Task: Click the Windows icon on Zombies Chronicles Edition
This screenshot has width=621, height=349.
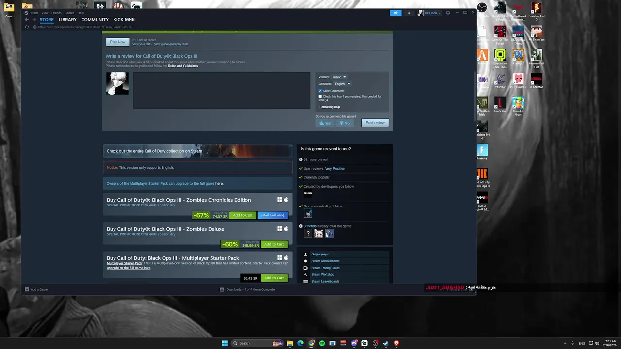Action: coord(280,200)
